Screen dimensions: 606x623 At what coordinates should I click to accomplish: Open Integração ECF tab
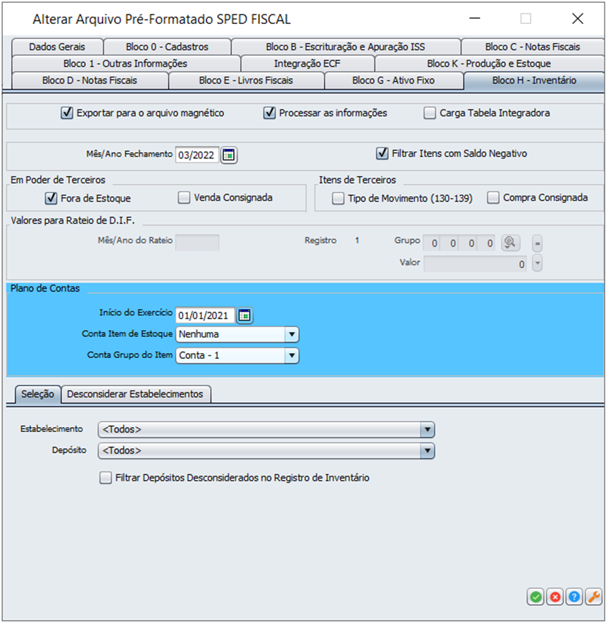(x=307, y=63)
